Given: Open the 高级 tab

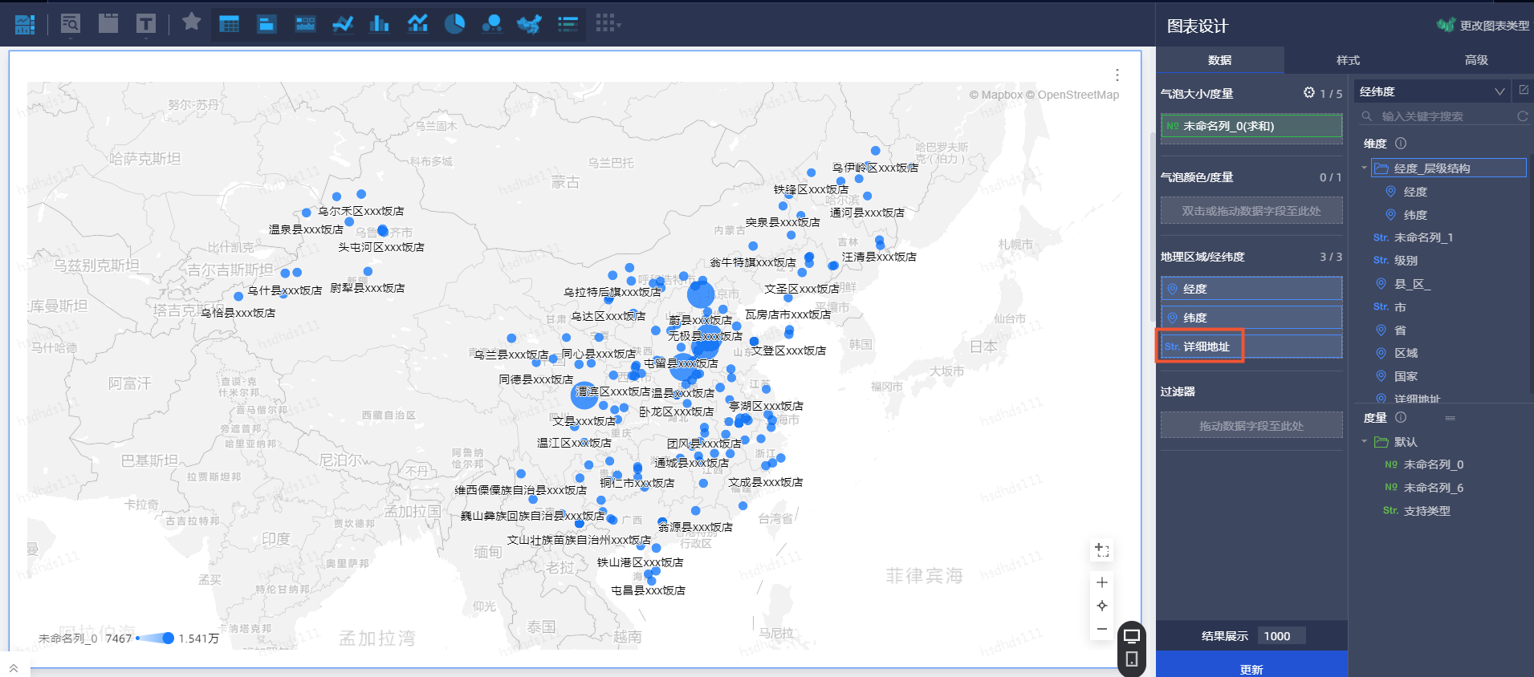Looking at the screenshot, I should 1475,60.
